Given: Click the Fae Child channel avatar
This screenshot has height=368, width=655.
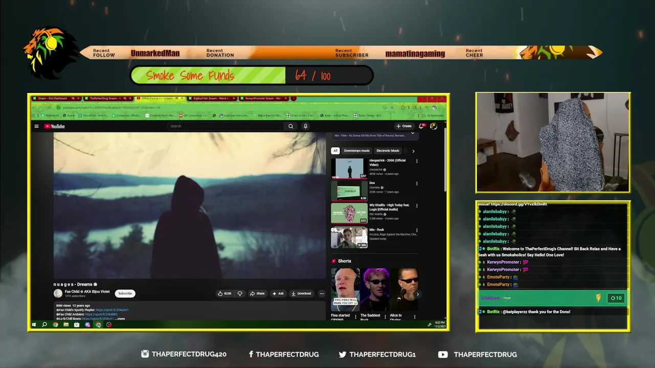Looking at the screenshot, I should point(58,293).
